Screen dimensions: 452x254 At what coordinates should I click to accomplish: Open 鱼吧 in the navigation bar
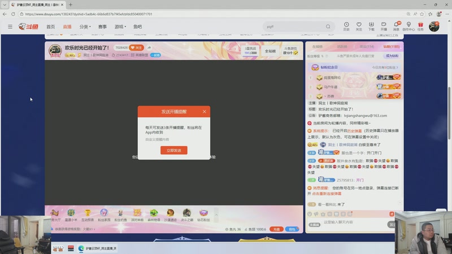tap(137, 27)
